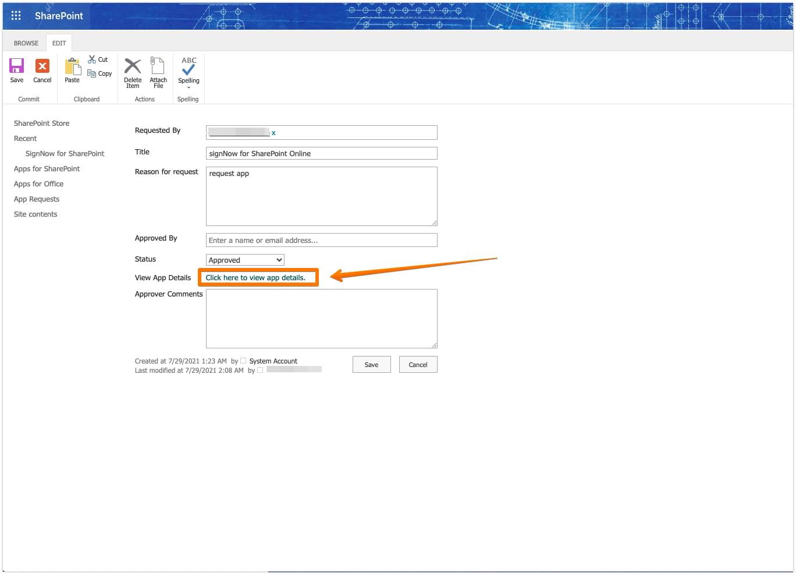Viewport: 796px width, 575px height.
Task: Click the 'Click here to view app details' link
Action: 255,278
